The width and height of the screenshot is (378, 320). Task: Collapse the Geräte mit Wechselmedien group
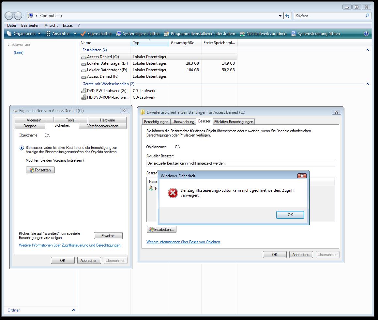[367, 84]
